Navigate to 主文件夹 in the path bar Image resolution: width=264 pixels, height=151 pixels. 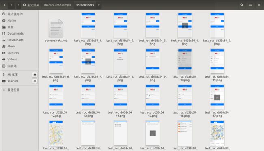coord(31,5)
